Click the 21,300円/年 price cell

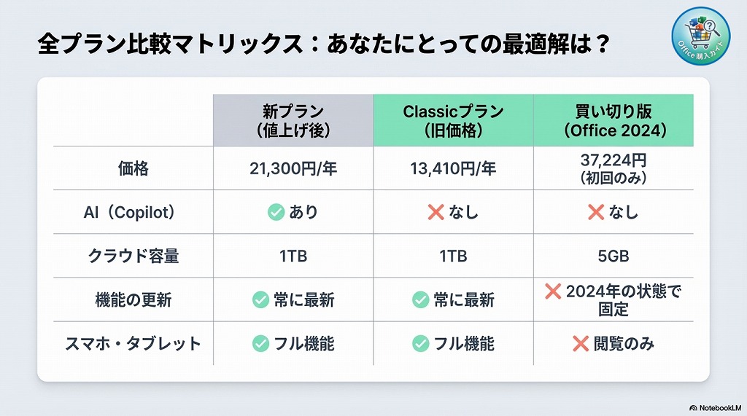pos(293,169)
